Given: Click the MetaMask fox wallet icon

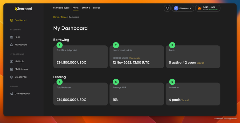Looking at the screenshot, I should click(200, 8).
